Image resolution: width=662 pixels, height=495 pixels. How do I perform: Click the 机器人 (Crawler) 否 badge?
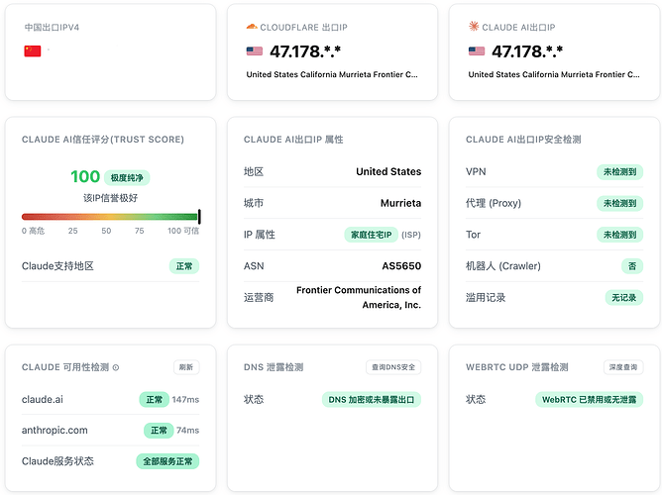632,266
